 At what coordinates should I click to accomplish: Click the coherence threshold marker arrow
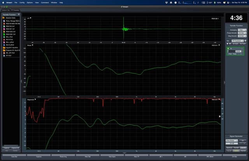click(x=220, y=116)
